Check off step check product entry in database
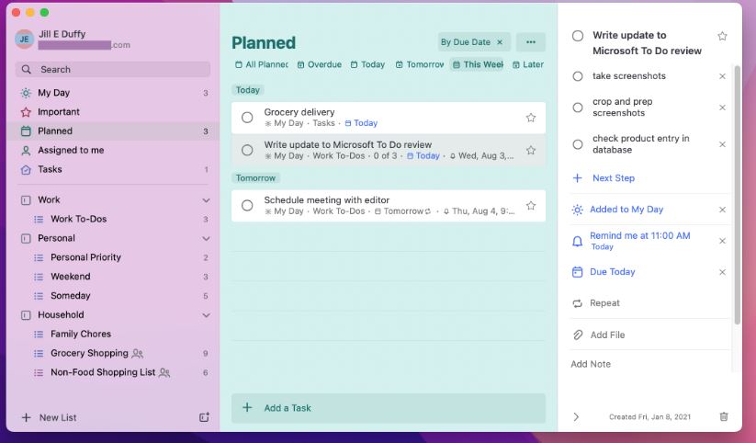The width and height of the screenshot is (756, 443). click(578, 144)
